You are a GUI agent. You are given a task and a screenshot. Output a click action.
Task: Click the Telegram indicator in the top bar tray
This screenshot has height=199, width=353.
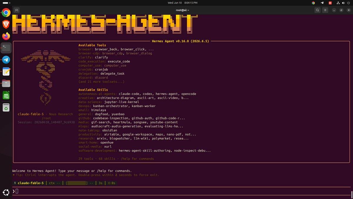click(x=322, y=3)
